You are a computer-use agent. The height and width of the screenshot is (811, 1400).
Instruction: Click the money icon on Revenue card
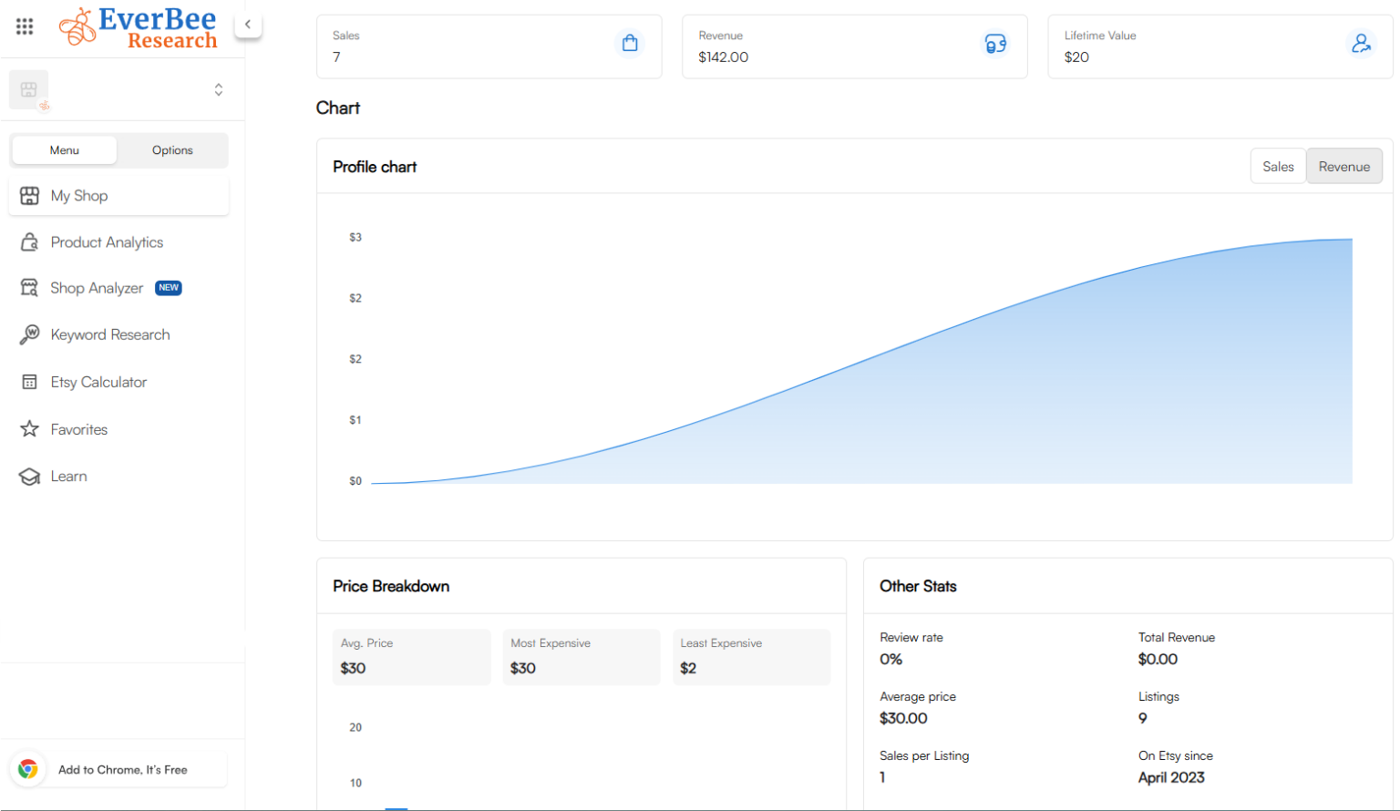coord(995,43)
